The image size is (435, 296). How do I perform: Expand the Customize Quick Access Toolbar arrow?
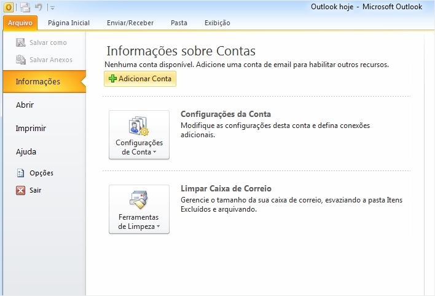52,8
